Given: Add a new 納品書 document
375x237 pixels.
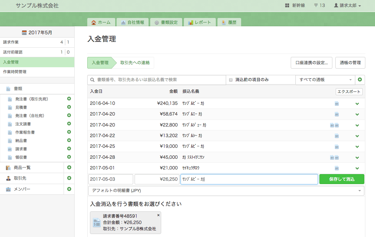Looking at the screenshot, I should [x=69, y=140].
